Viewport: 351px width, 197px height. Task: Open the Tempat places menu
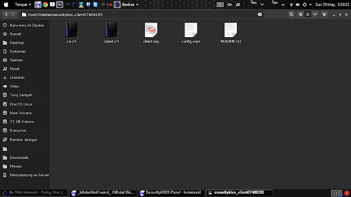coord(22,4)
